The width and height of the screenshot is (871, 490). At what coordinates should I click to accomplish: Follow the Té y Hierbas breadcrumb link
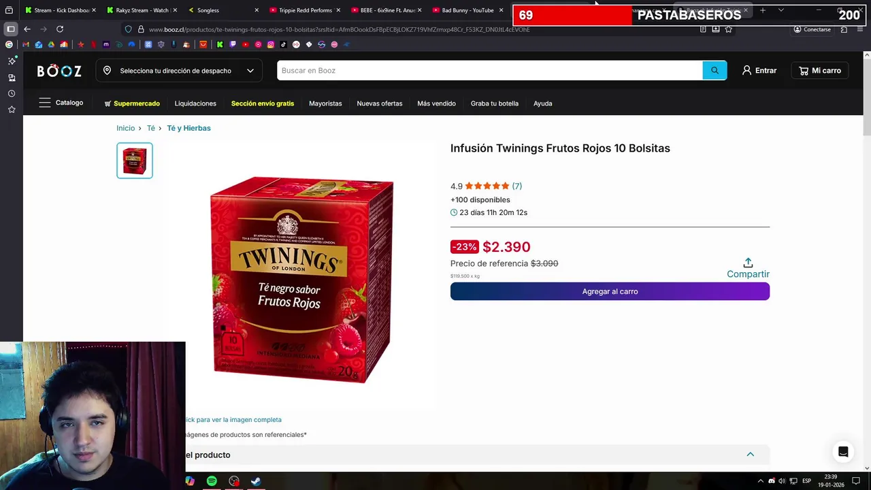coord(188,128)
